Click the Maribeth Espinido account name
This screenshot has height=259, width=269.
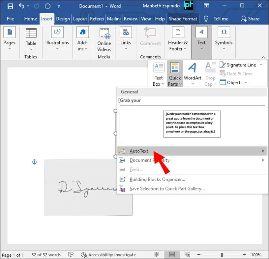coord(161,6)
